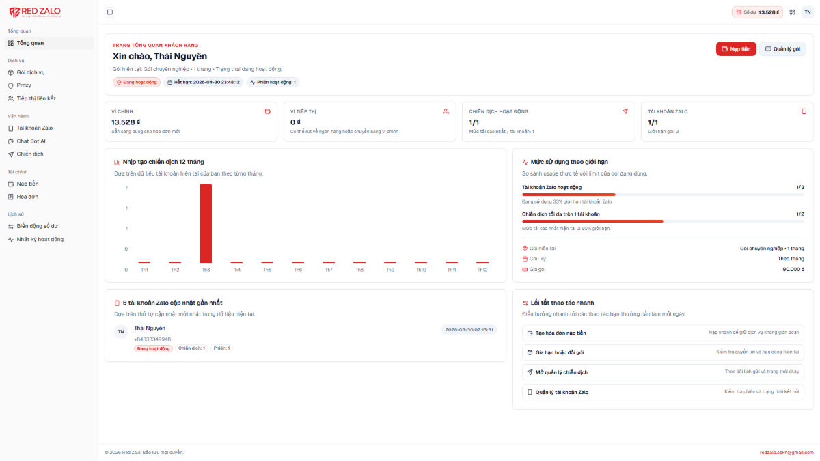Open Biến động số dư in the sidebar
Screen dimensions: 820x461
[49, 226]
